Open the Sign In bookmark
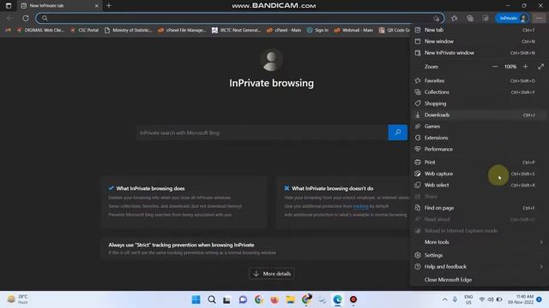The width and height of the screenshot is (549, 308). 317,31
